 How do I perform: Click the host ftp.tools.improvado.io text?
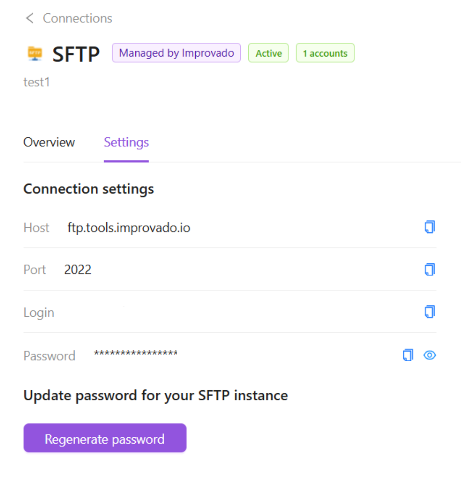coord(129,228)
